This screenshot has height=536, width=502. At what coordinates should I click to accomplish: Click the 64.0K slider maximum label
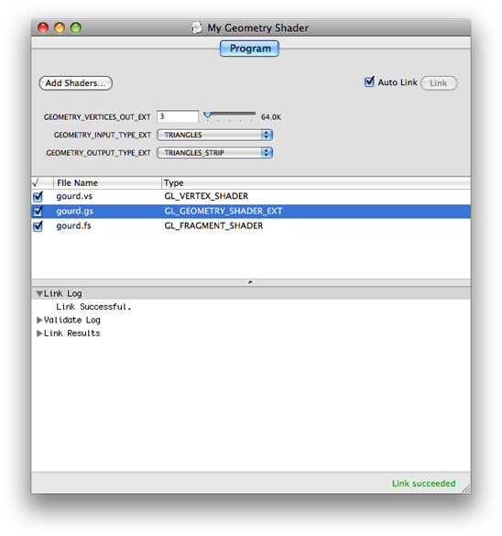[x=271, y=117]
